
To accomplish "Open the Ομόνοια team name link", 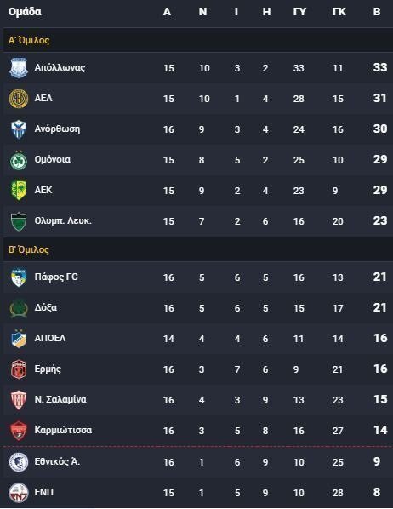I will click(53, 159).
